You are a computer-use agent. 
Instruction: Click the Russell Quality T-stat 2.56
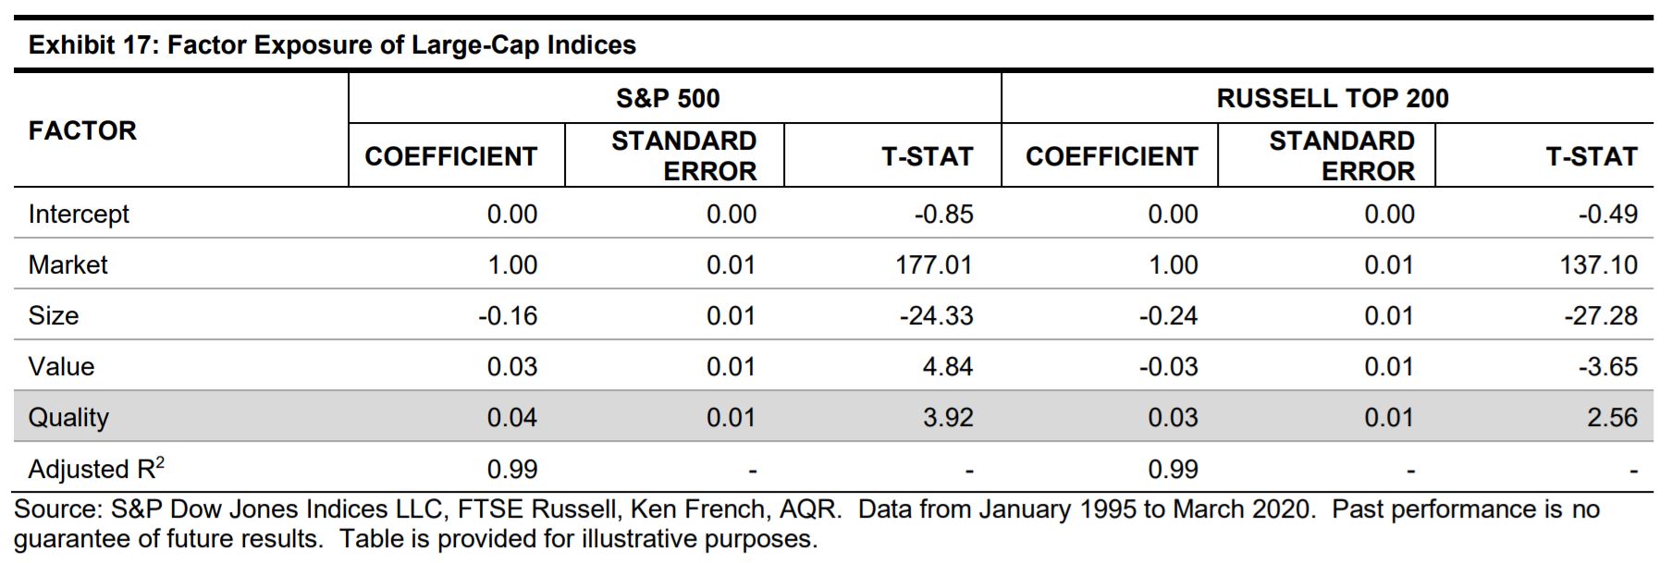1612,418
